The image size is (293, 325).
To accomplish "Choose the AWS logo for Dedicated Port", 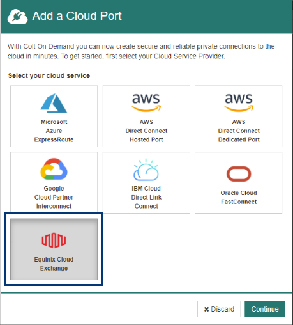I will click(239, 102).
